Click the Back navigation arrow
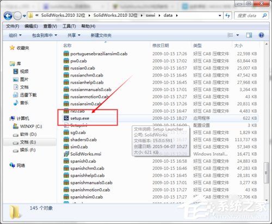The width and height of the screenshot is (272, 224). [8, 16]
